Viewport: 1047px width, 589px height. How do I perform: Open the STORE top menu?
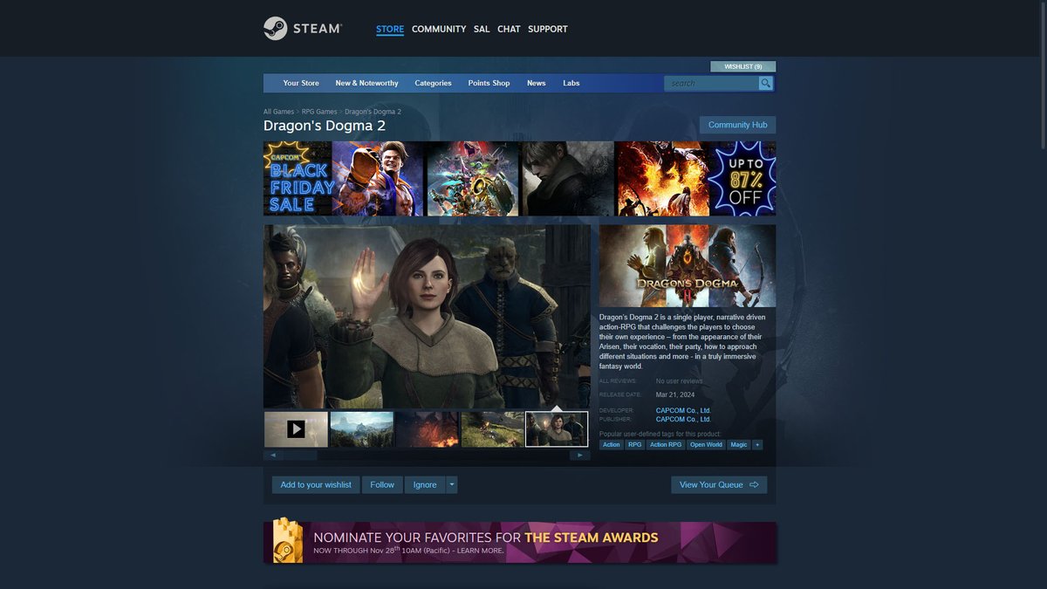[x=390, y=29]
